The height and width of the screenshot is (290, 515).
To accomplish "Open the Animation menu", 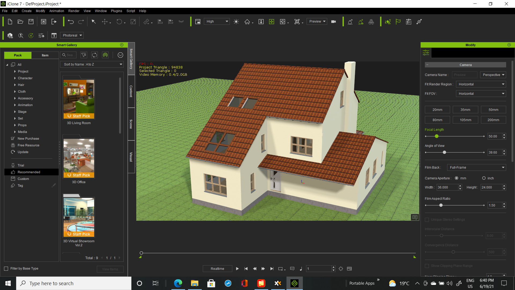I will (x=57, y=11).
